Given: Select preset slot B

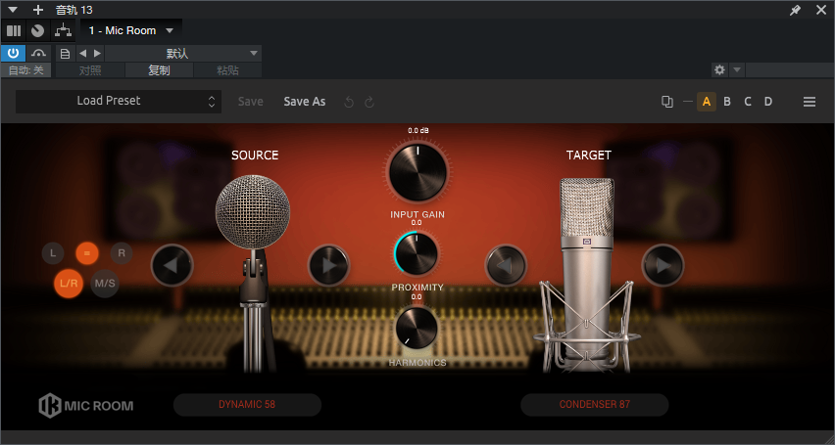Looking at the screenshot, I should [x=727, y=102].
